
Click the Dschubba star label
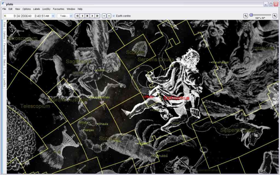(161, 156)
